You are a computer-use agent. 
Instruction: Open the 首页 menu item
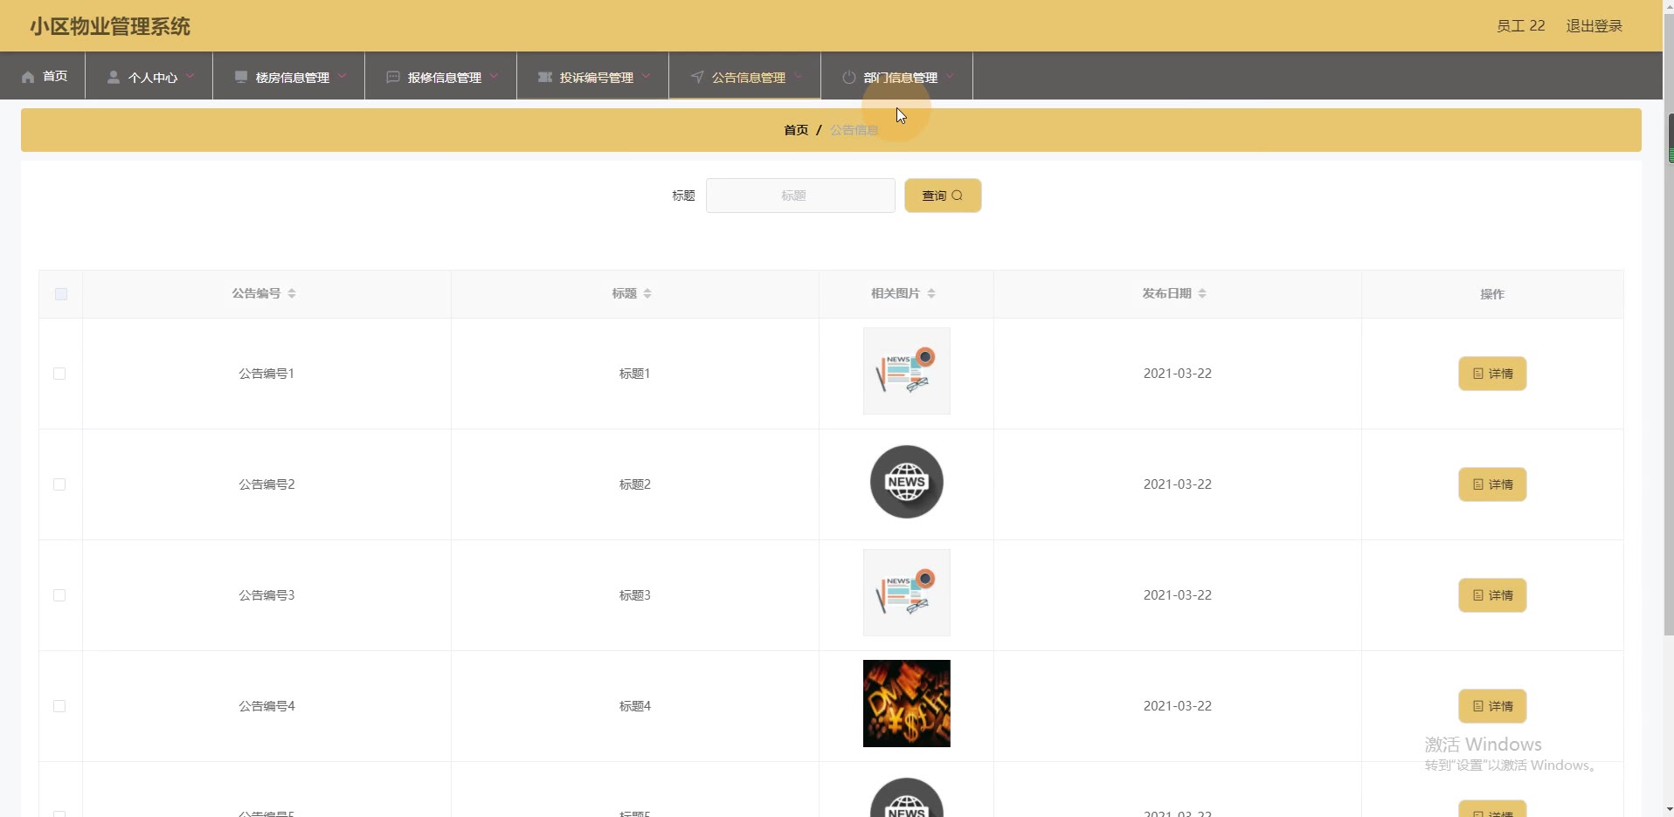click(44, 77)
